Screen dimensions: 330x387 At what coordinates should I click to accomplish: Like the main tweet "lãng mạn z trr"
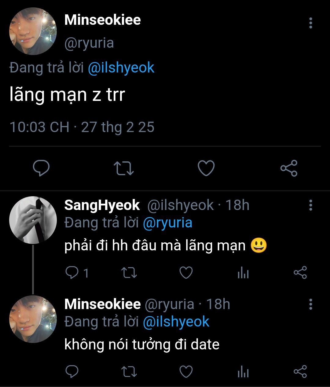[x=206, y=168]
